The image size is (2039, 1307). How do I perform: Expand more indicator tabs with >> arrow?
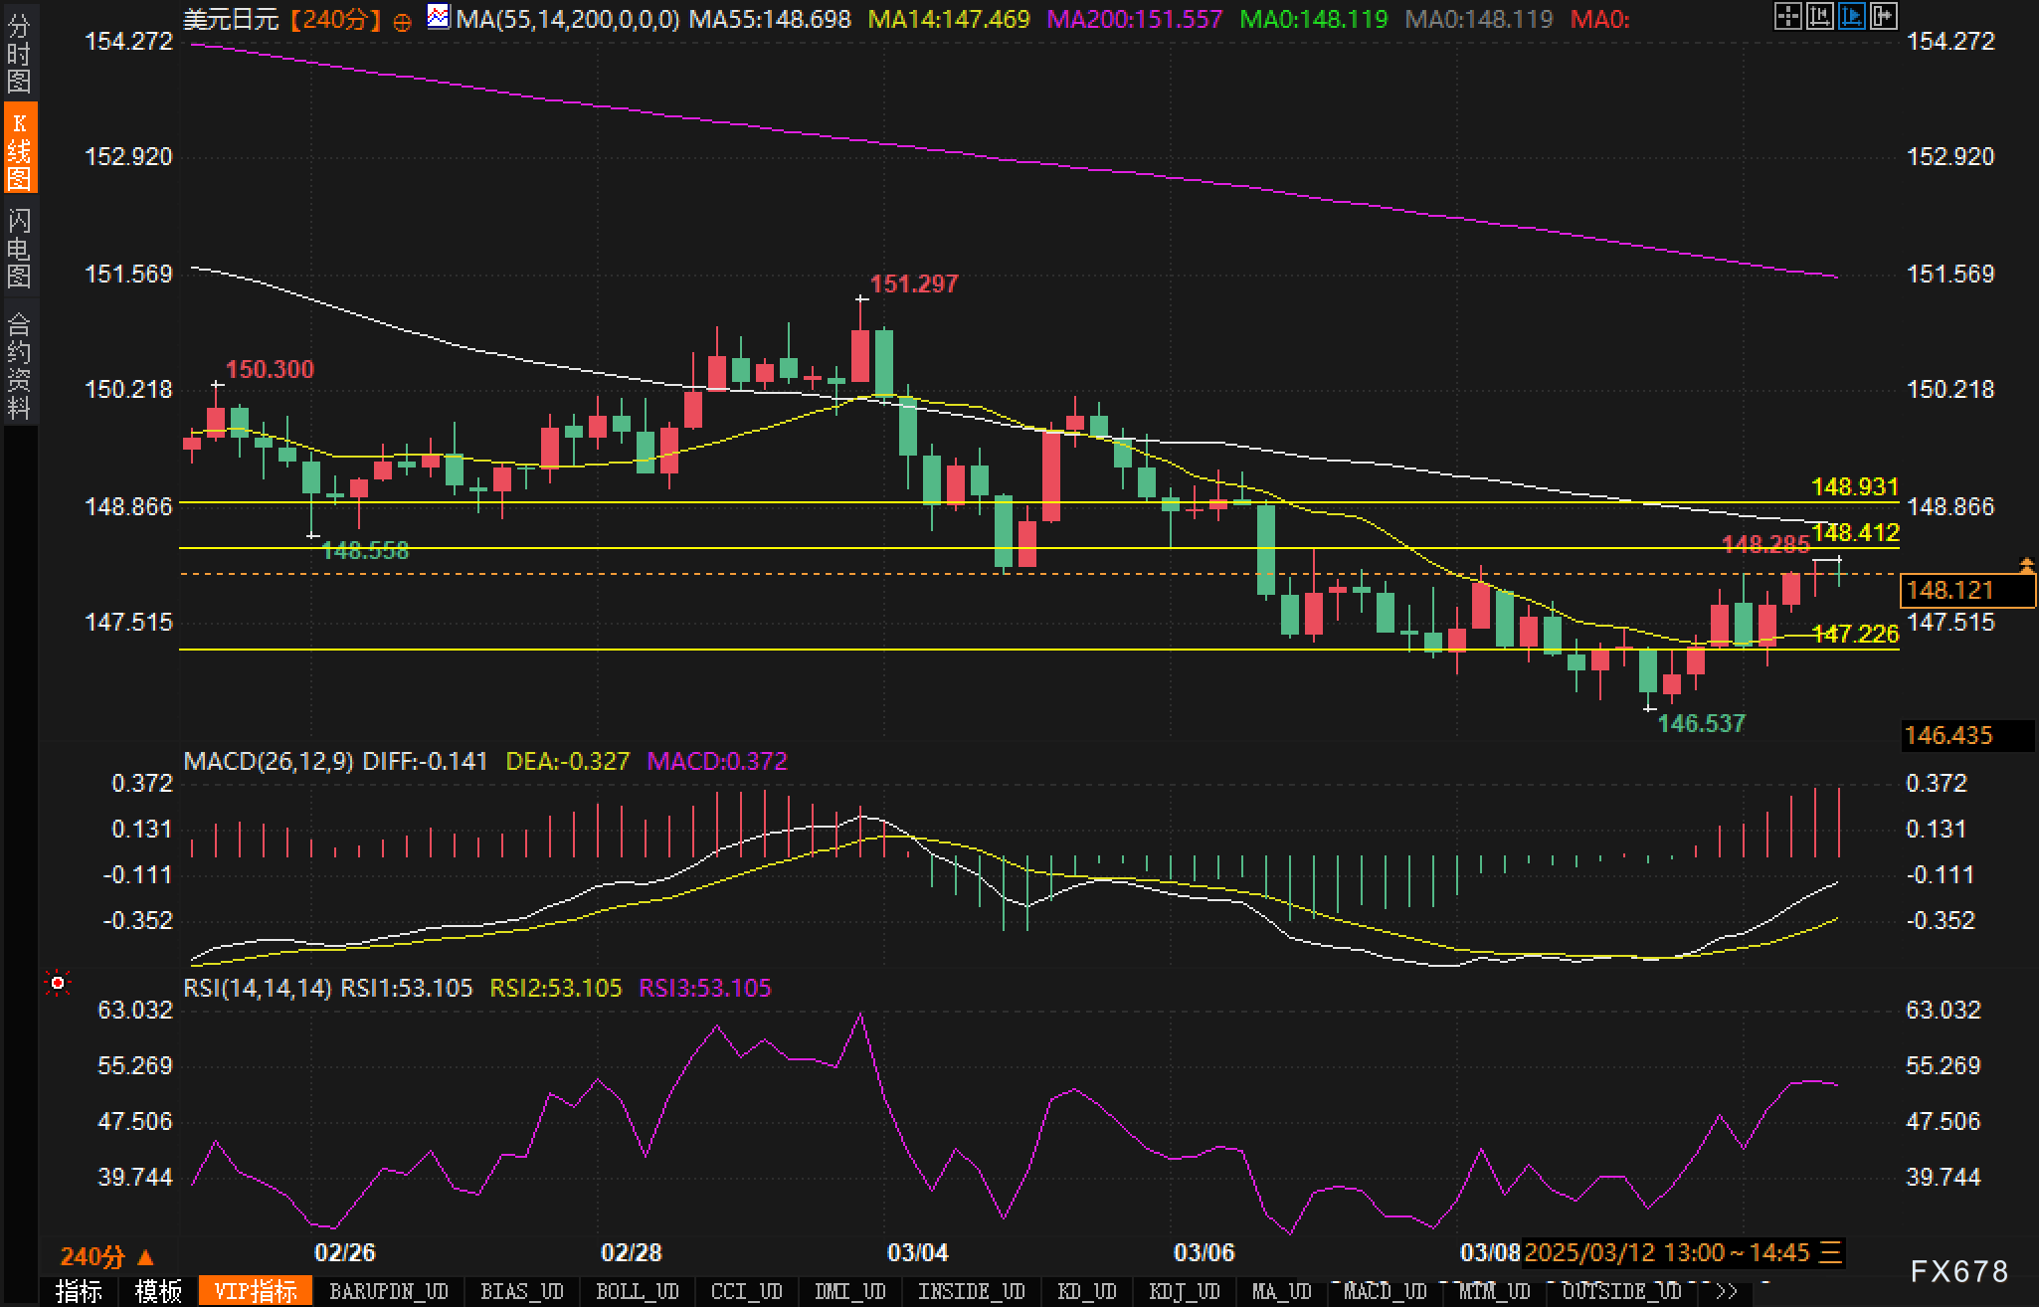pyautogui.click(x=1726, y=1291)
